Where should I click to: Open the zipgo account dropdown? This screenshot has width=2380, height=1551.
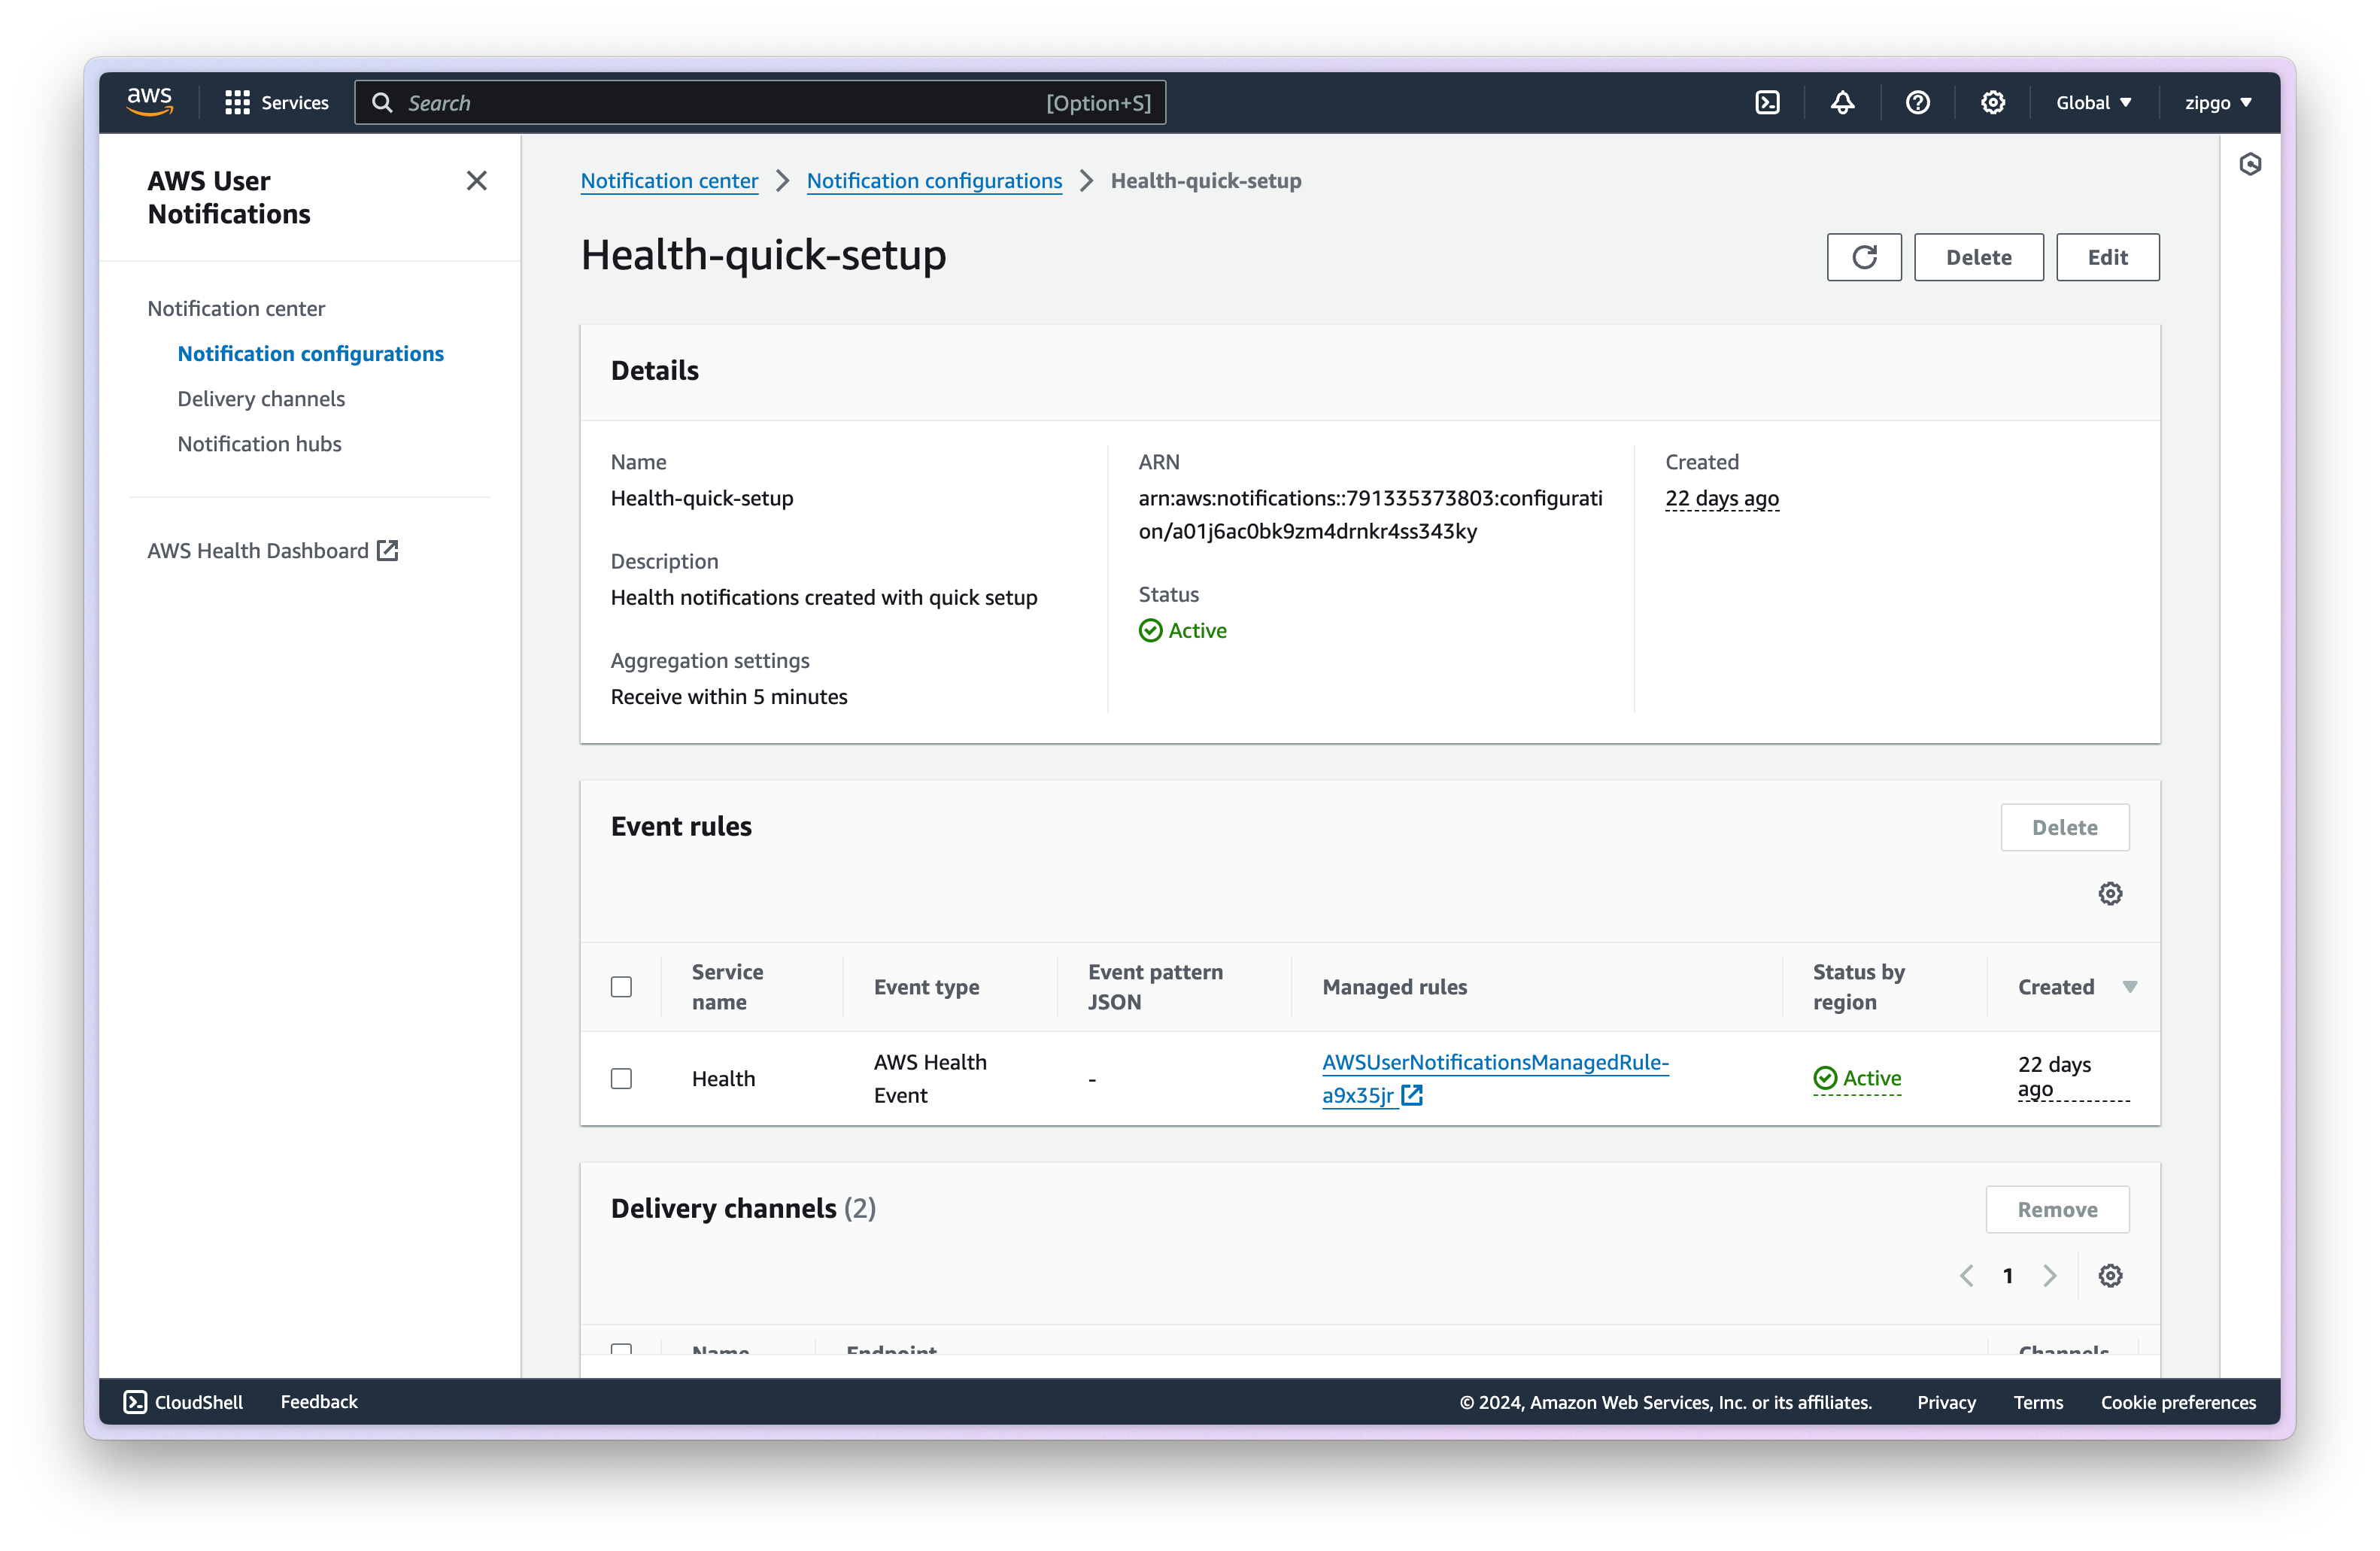(2217, 103)
